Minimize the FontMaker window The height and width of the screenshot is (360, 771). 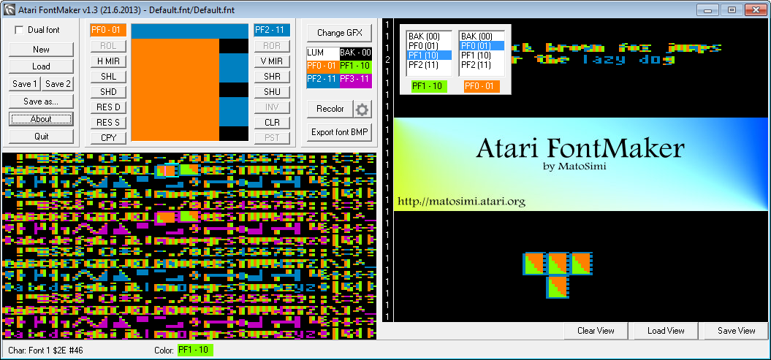tap(709, 9)
